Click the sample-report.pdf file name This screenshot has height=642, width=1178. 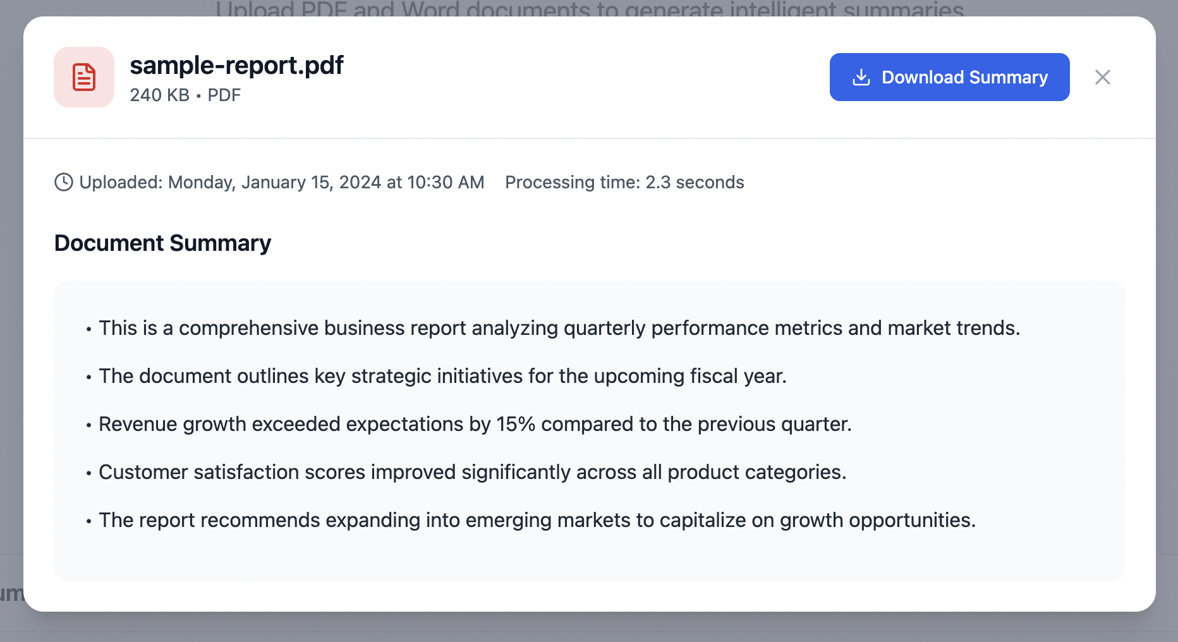click(x=236, y=65)
